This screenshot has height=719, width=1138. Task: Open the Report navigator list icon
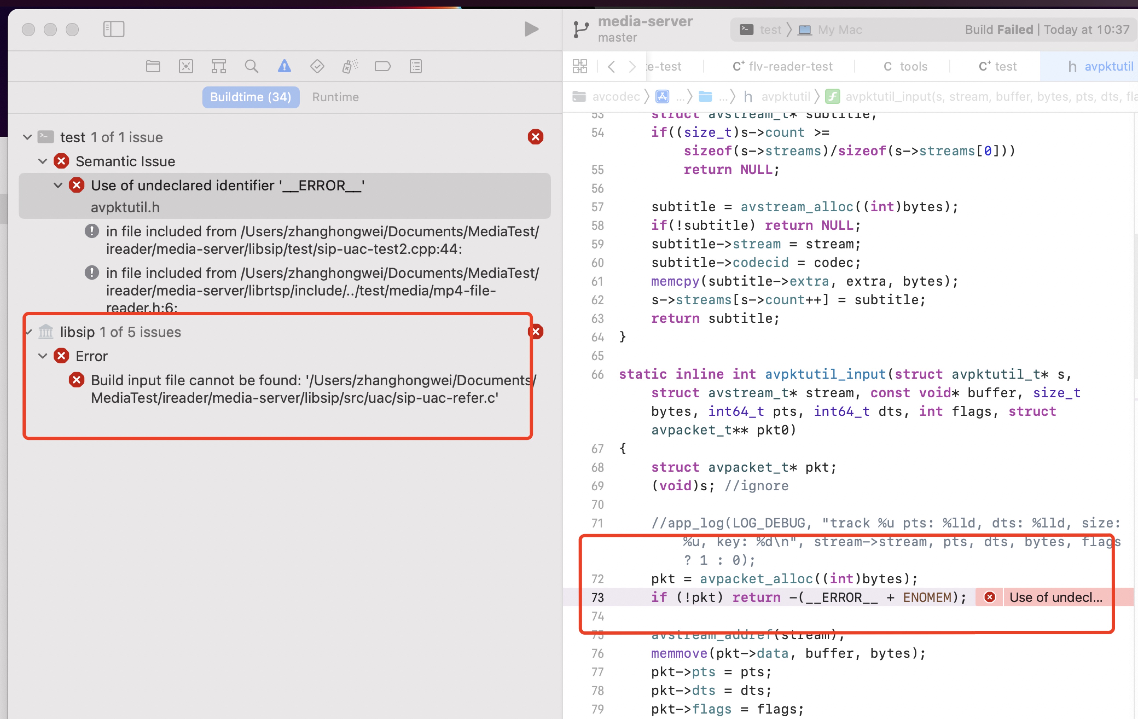416,66
